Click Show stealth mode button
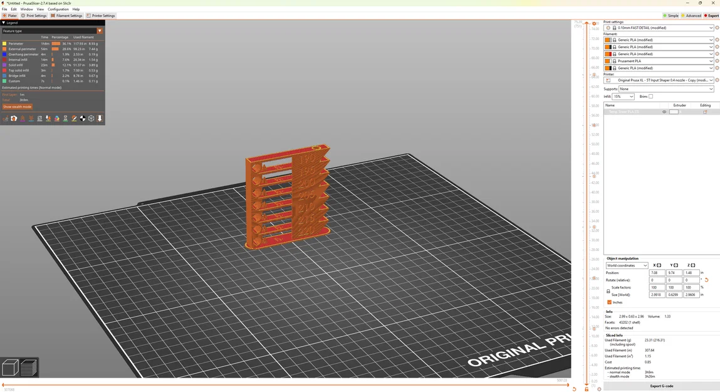This screenshot has height=392, width=720. point(17,107)
